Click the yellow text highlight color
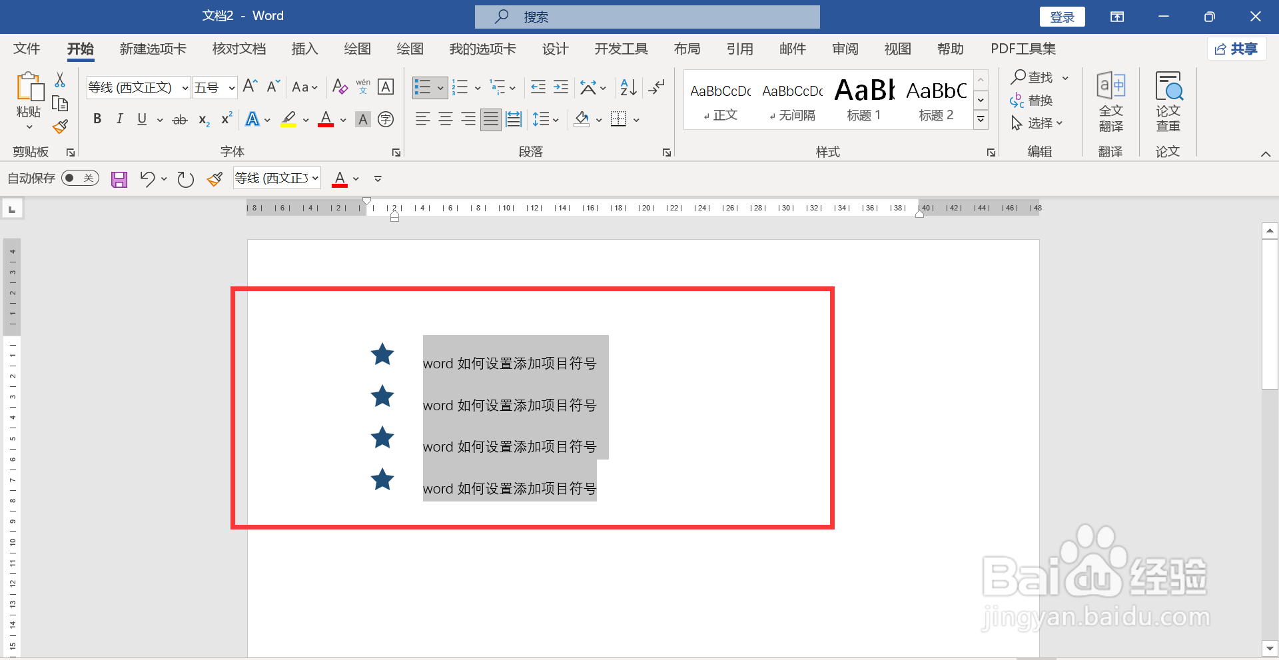The width and height of the screenshot is (1279, 660). 288,119
